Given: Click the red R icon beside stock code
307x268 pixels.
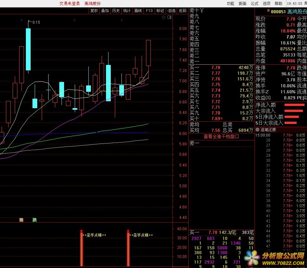Looking at the screenshot, I should point(268,10).
